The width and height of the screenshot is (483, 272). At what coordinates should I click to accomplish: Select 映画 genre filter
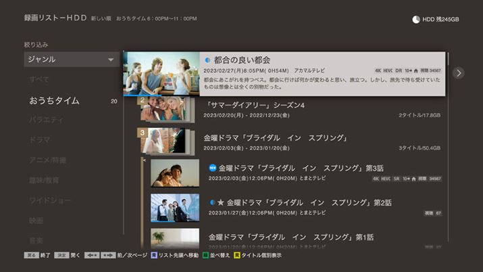36,221
